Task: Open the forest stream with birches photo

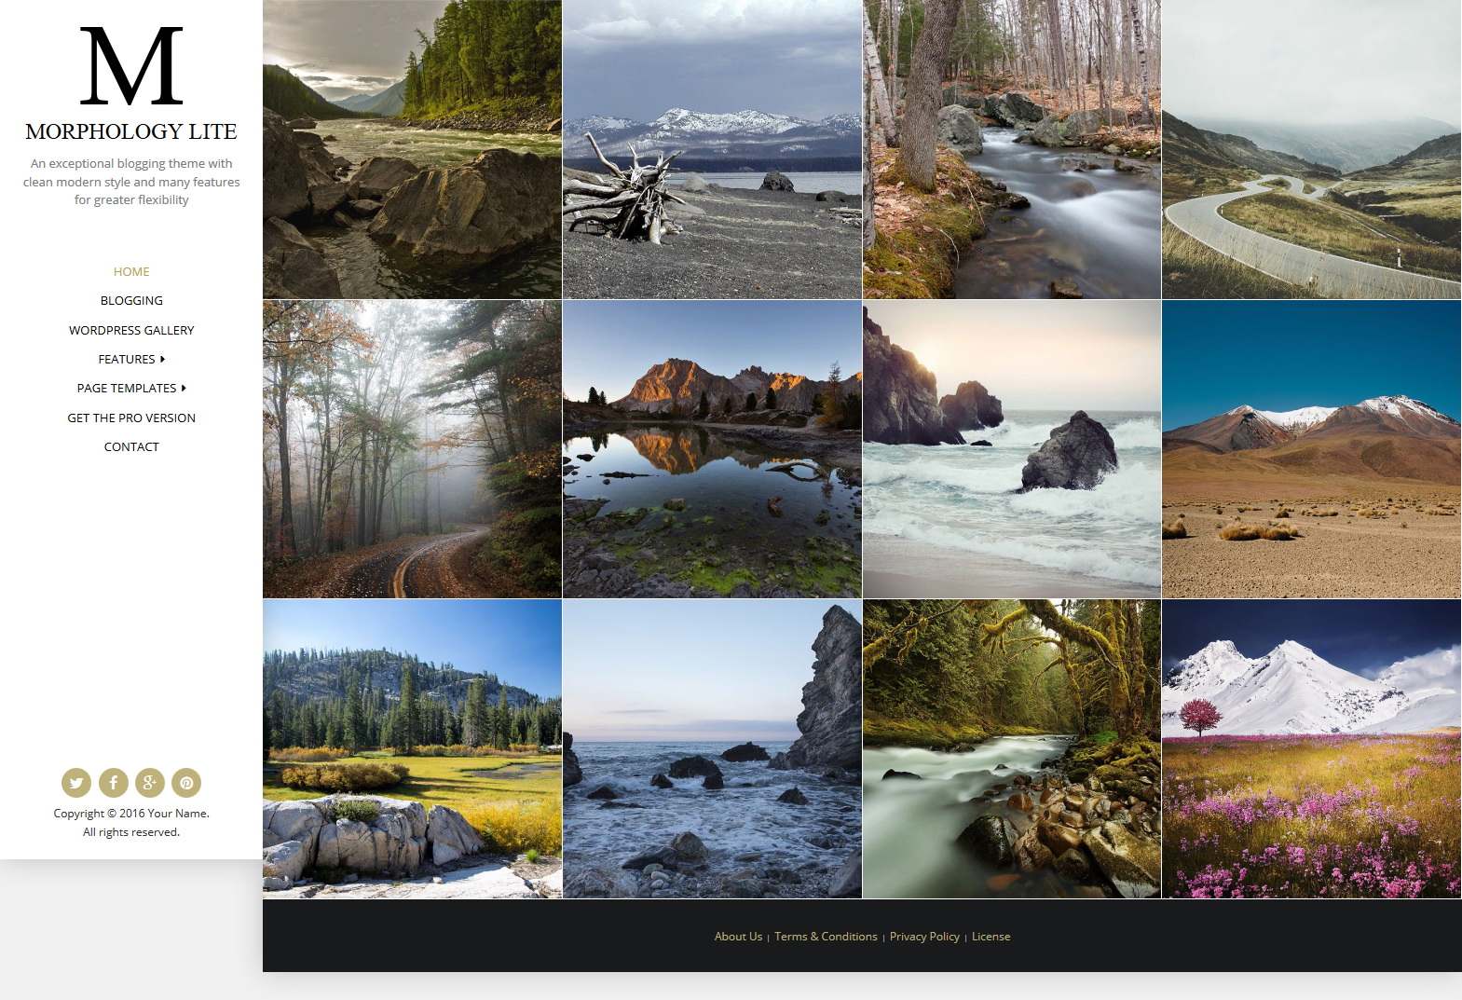Action: pos(1012,149)
